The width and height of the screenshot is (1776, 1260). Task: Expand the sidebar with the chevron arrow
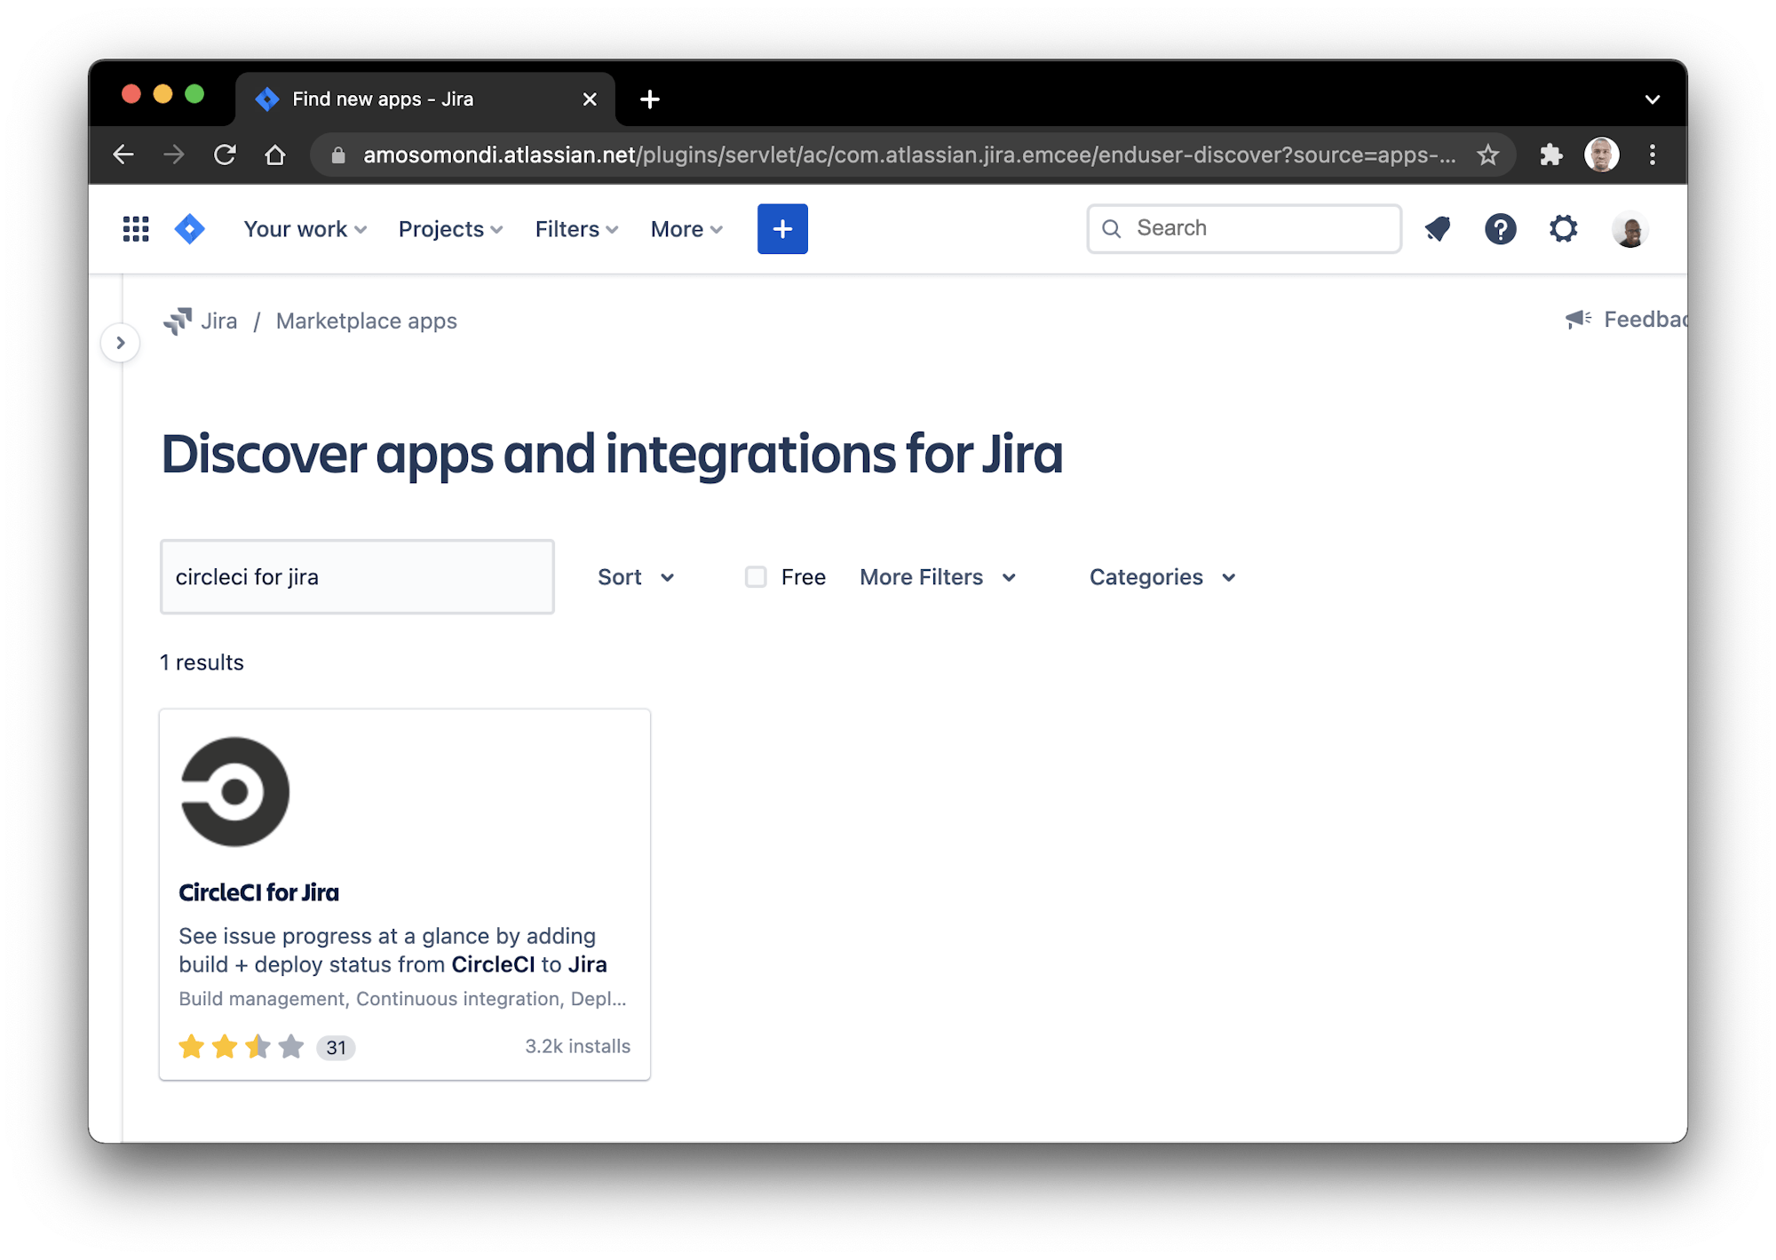tap(122, 342)
